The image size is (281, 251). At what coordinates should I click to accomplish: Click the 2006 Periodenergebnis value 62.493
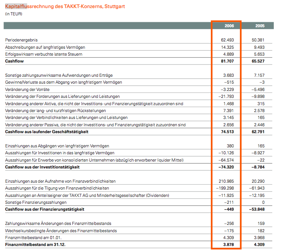pos(227,40)
